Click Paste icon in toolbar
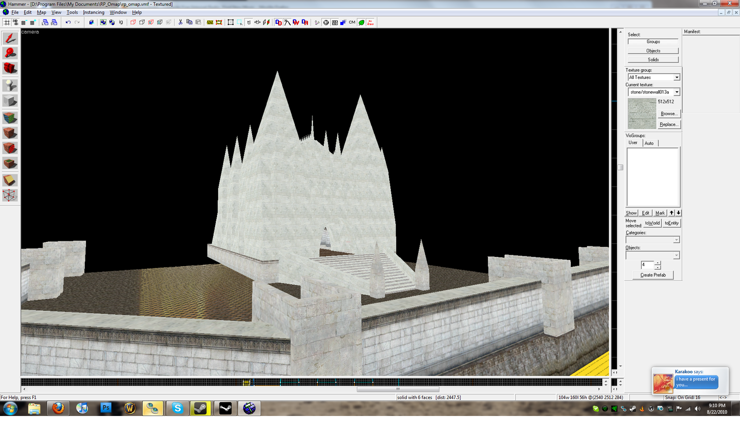The height and width of the screenshot is (426, 740). tap(199, 22)
